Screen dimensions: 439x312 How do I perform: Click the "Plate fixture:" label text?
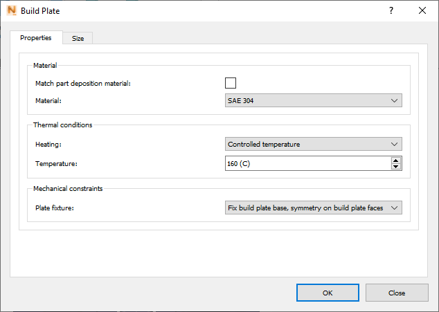click(x=55, y=207)
